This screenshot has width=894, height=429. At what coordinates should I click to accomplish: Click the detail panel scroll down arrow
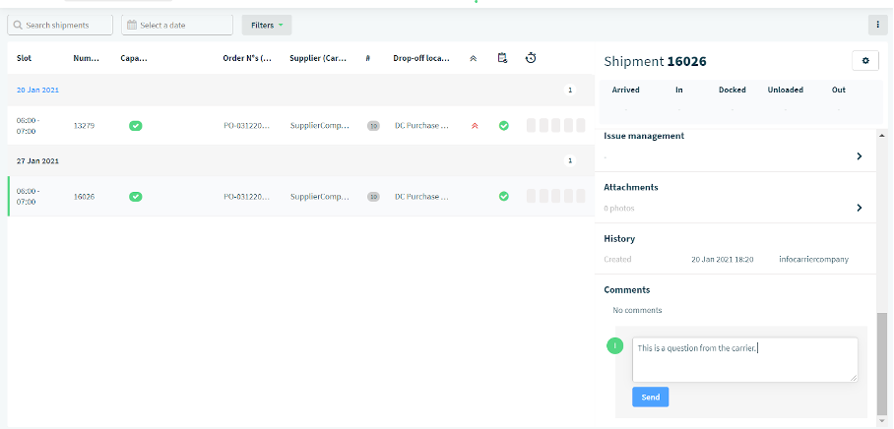pyautogui.click(x=882, y=421)
